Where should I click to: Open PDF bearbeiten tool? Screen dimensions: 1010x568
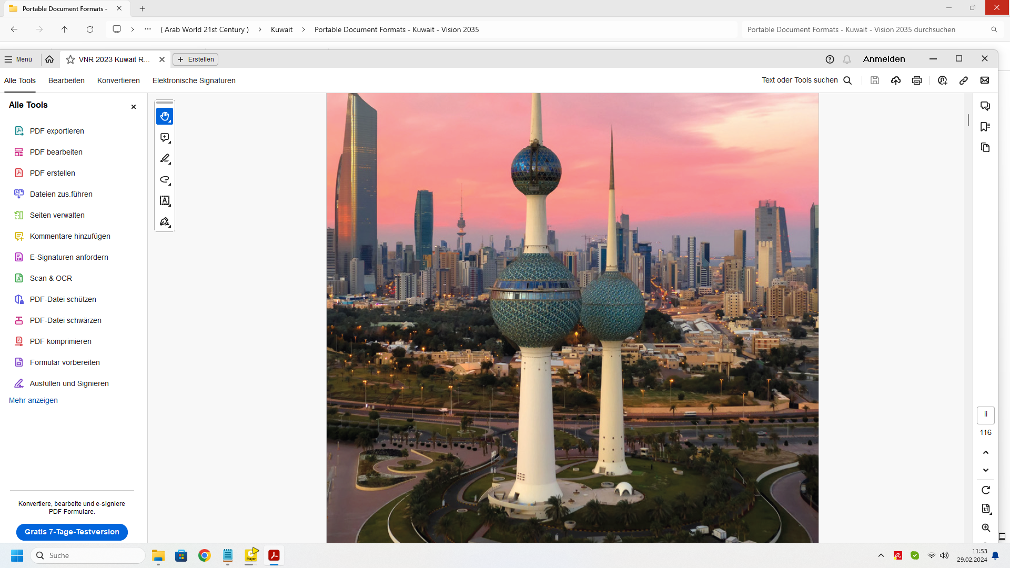(x=56, y=152)
